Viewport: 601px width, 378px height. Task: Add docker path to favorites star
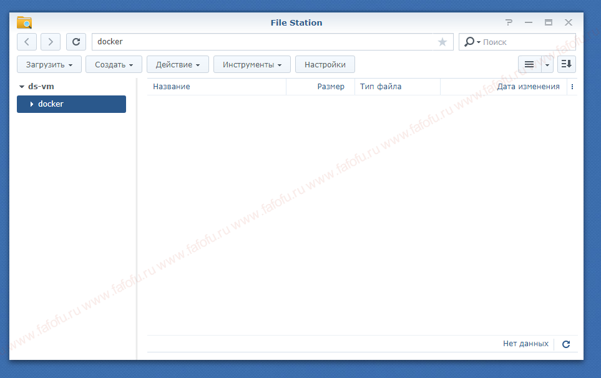tap(442, 42)
